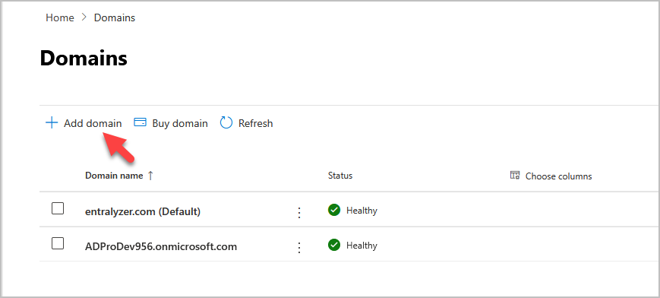Click the Status column header
660x298 pixels.
(x=340, y=176)
